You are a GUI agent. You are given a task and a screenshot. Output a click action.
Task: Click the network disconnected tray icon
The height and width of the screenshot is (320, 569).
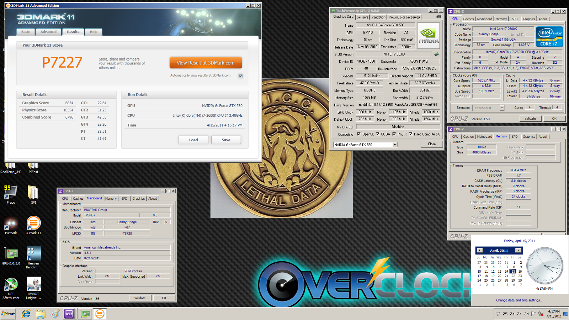541,314
